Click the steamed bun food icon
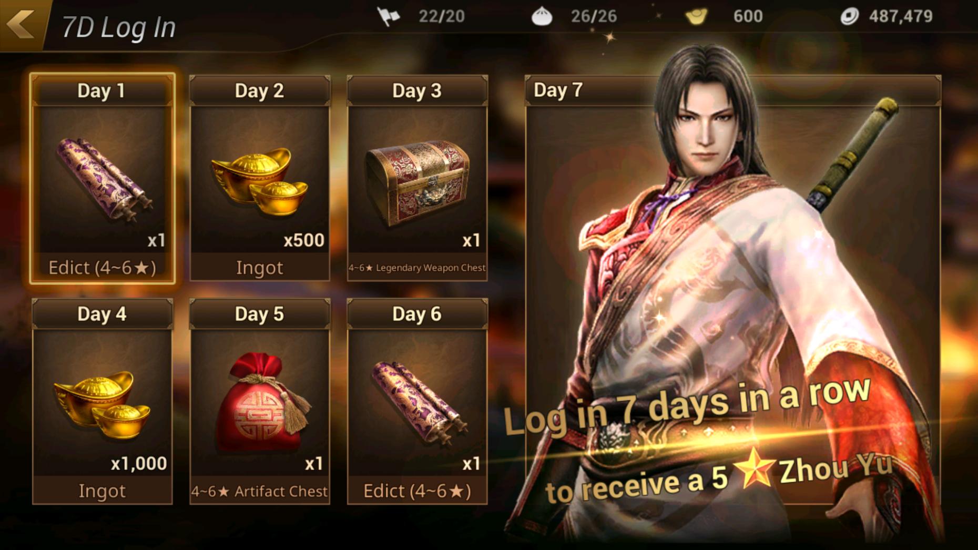Screen dimensions: 978x550 click(542, 17)
